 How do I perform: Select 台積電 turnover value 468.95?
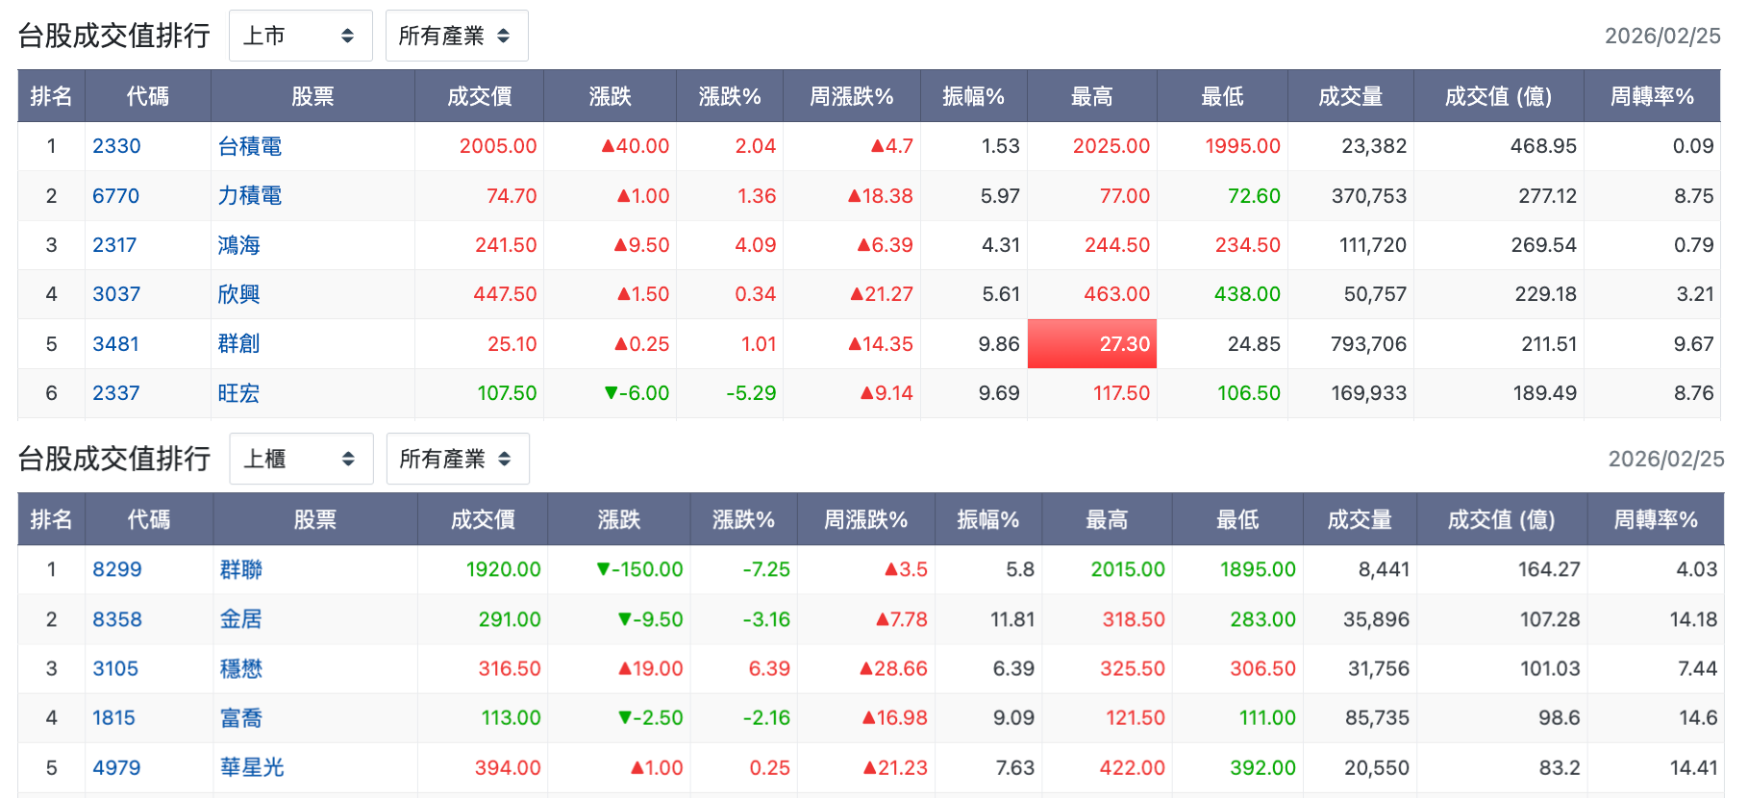coord(1543,146)
